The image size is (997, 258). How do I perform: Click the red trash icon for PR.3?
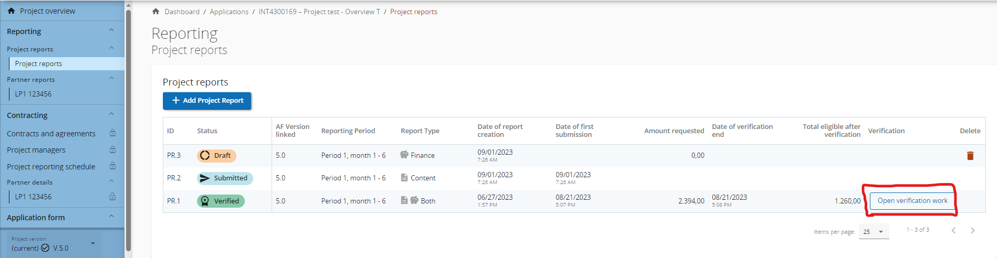point(970,156)
